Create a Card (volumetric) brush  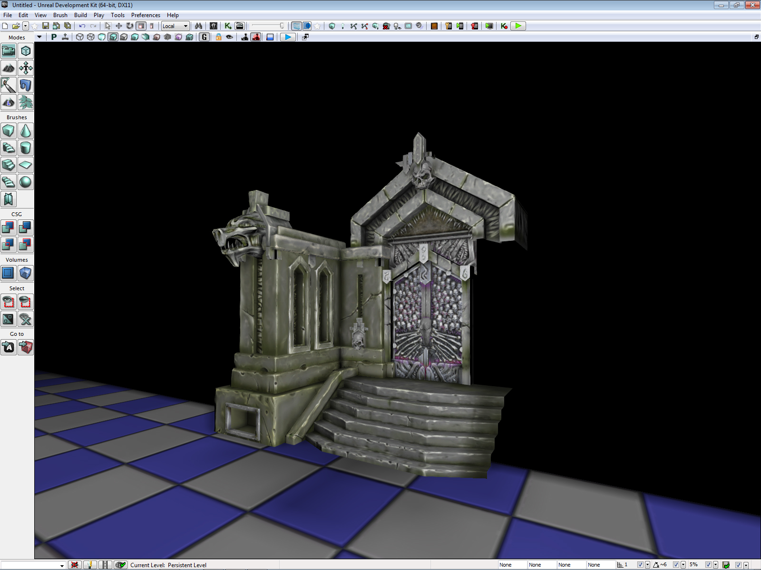[x=9, y=199]
